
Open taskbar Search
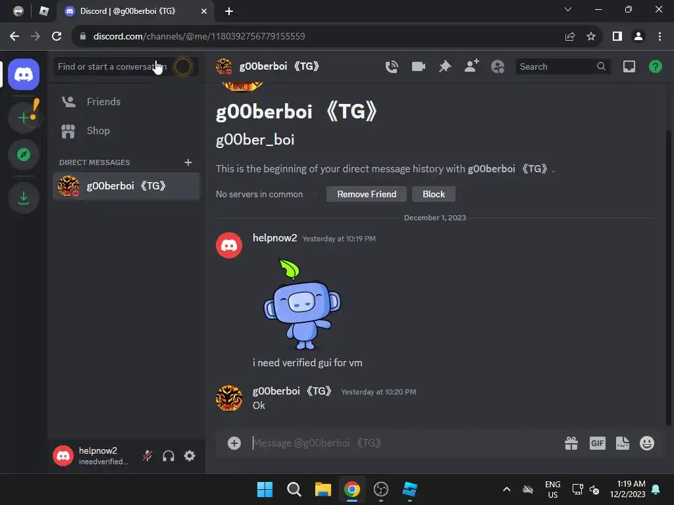point(294,489)
